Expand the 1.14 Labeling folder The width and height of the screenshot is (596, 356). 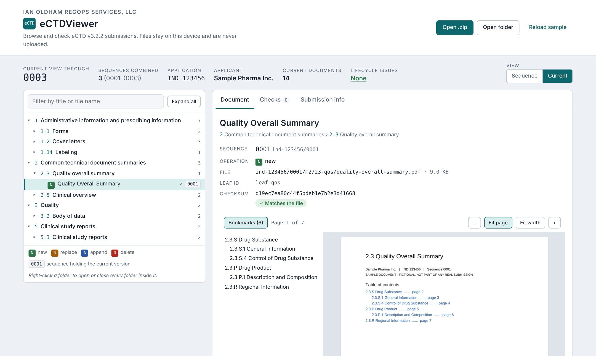[x=34, y=152]
